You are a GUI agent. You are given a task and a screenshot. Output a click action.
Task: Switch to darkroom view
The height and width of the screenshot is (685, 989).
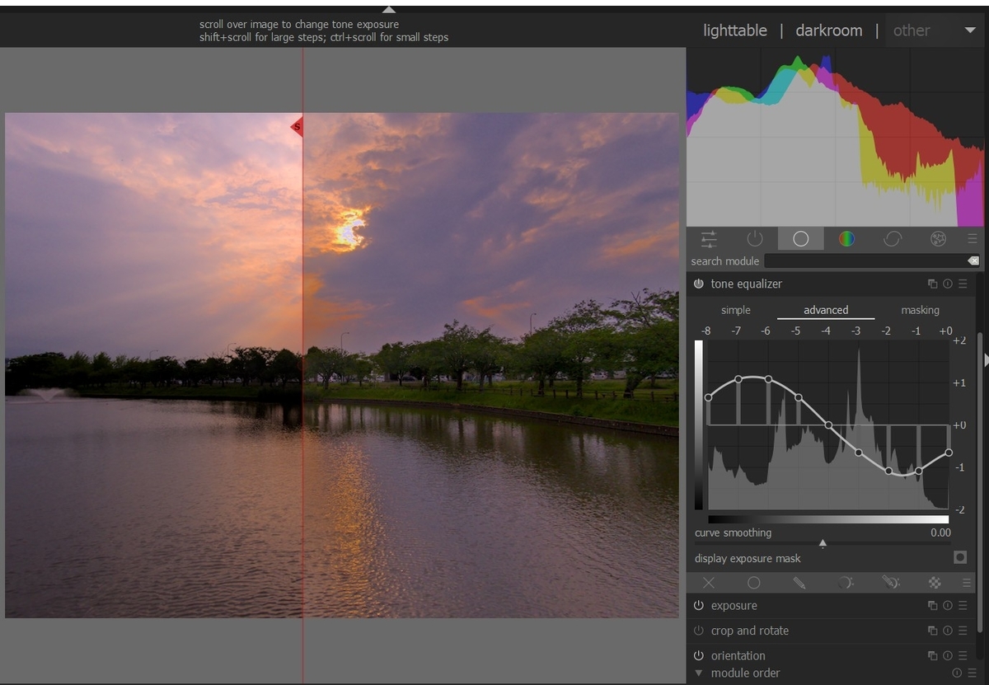click(x=829, y=30)
